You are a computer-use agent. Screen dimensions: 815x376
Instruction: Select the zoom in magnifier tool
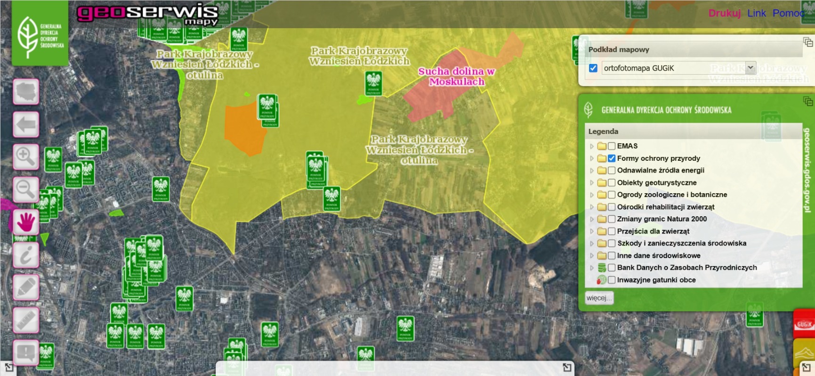26,157
